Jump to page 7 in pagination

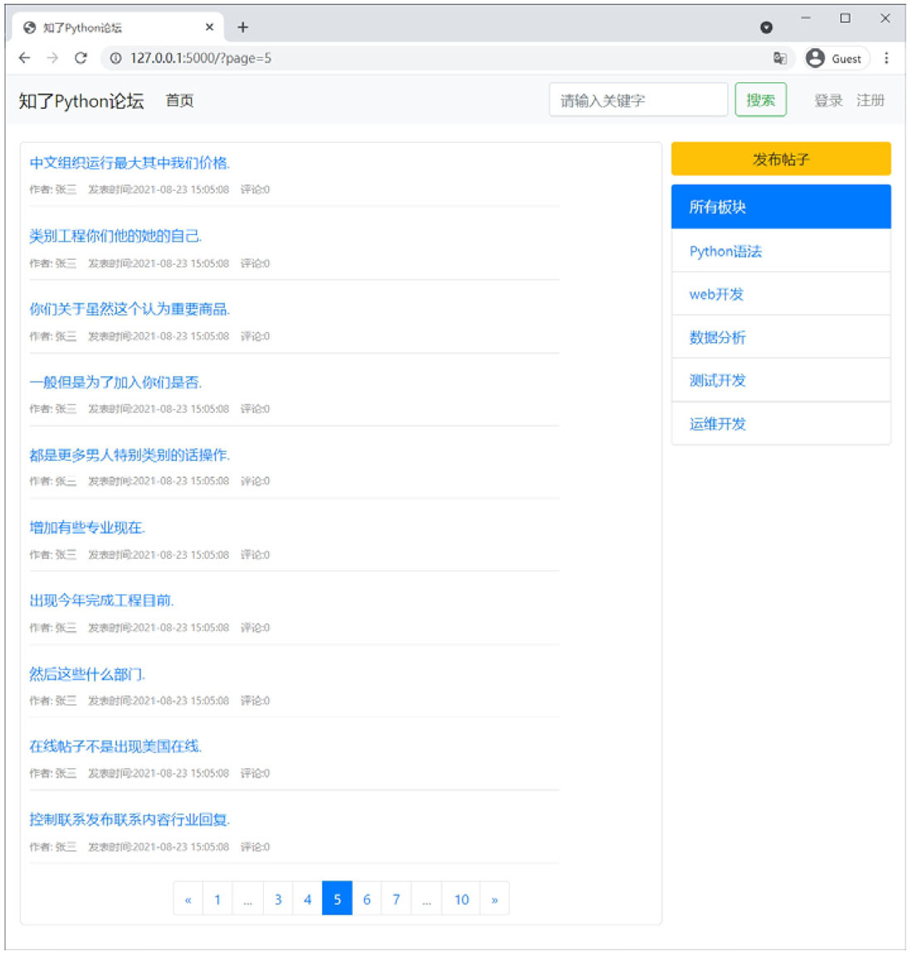(396, 898)
